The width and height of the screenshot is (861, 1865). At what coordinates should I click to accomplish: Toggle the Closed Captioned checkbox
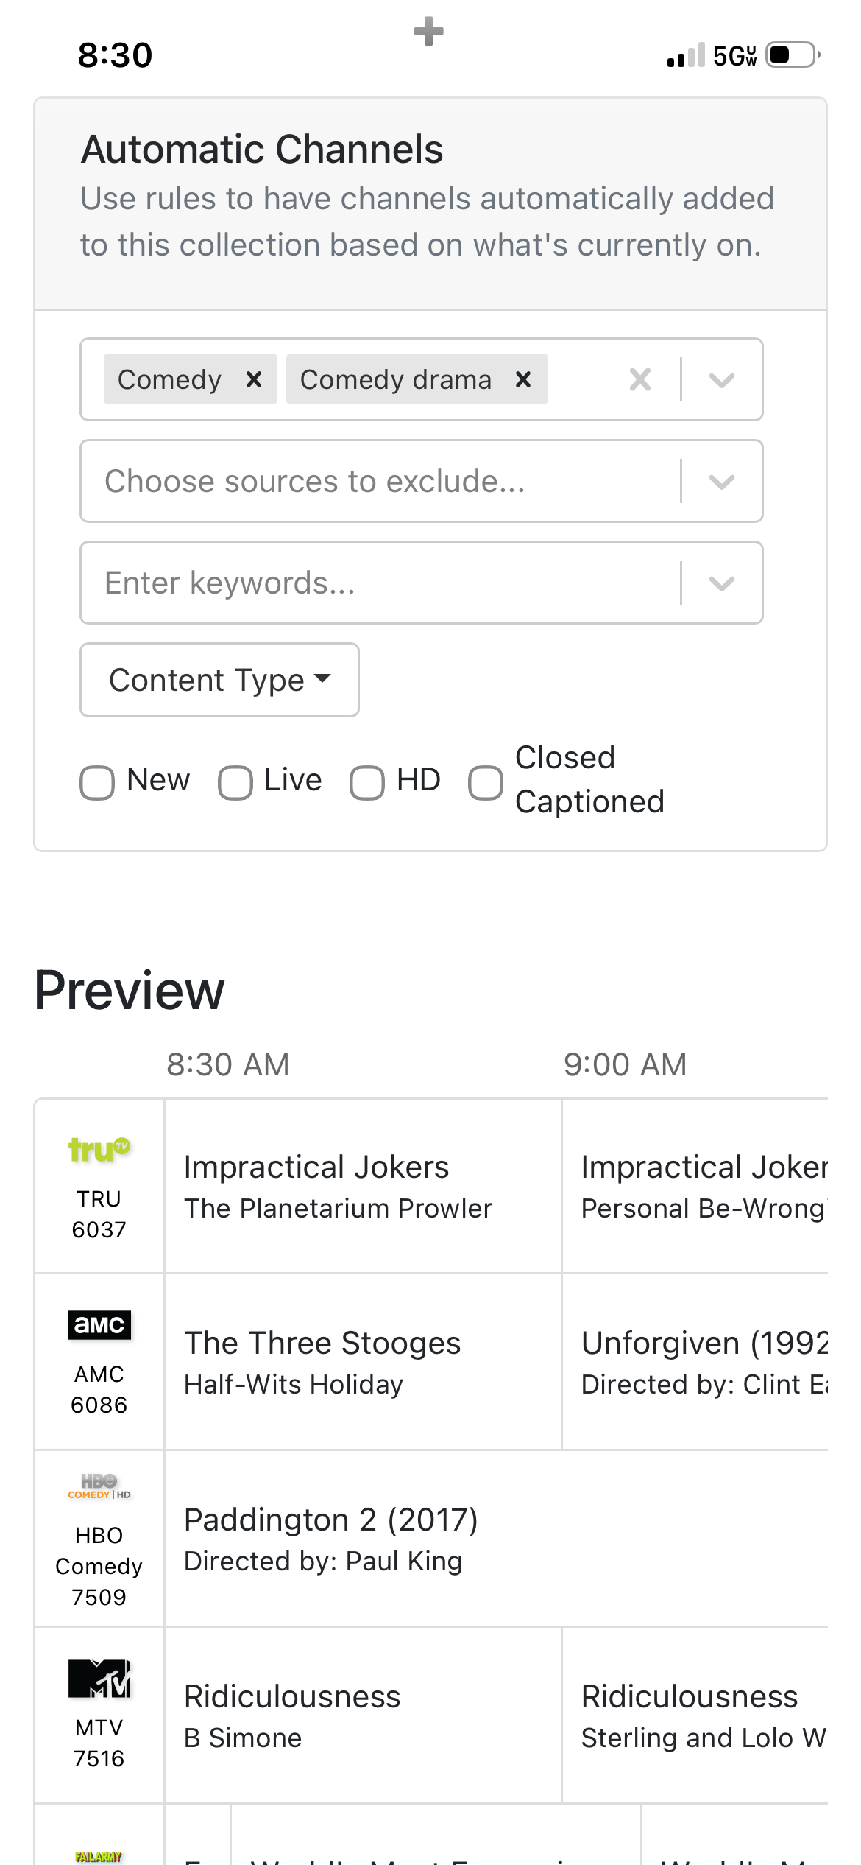pos(486,782)
